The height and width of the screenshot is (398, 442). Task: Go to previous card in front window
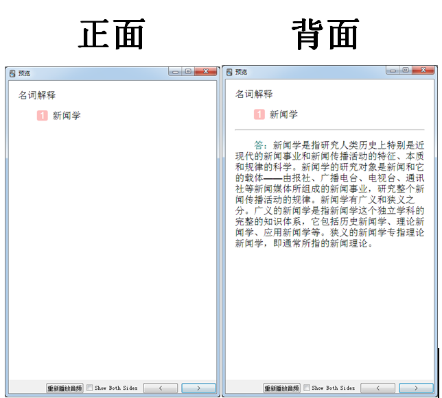161,388
